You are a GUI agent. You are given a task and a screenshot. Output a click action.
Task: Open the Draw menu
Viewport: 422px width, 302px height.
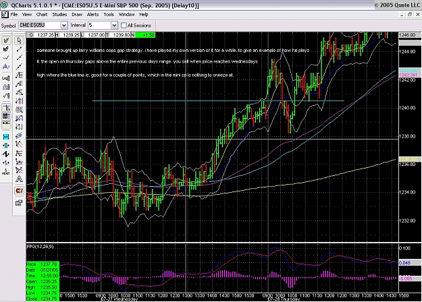[x=77, y=15]
